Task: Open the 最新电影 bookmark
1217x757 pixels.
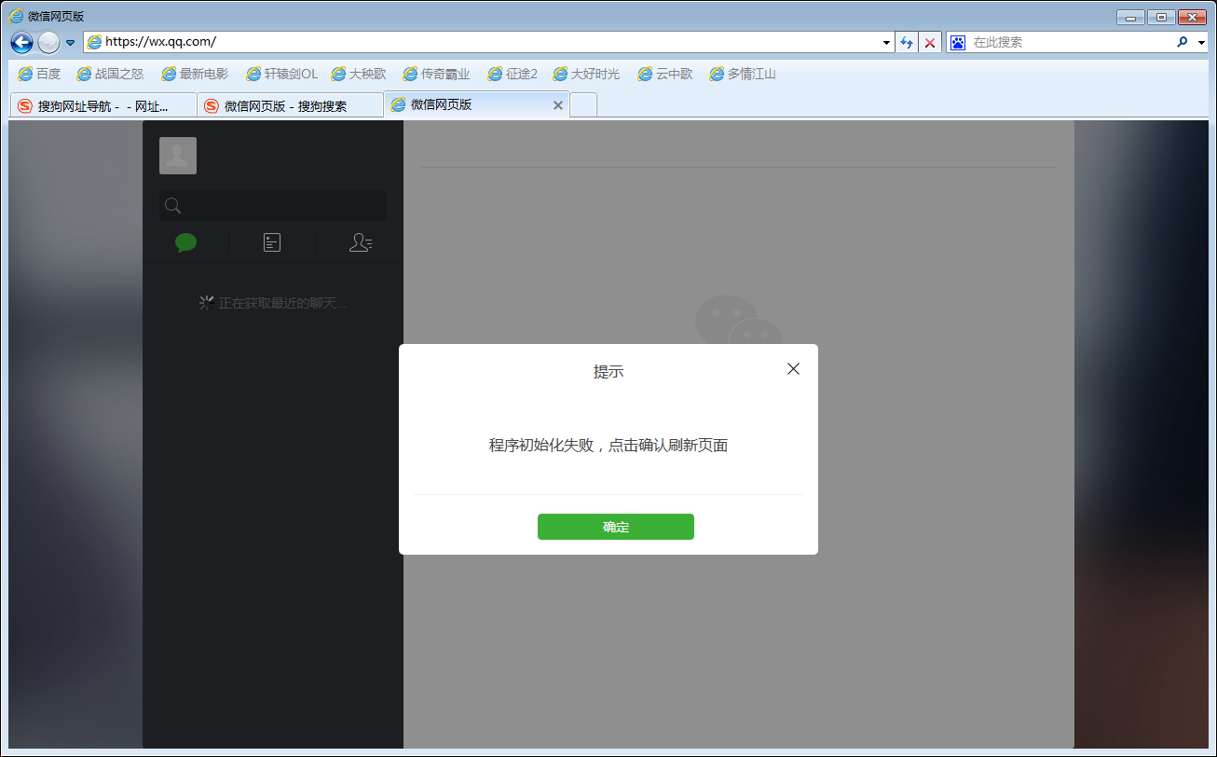Action: pyautogui.click(x=195, y=74)
